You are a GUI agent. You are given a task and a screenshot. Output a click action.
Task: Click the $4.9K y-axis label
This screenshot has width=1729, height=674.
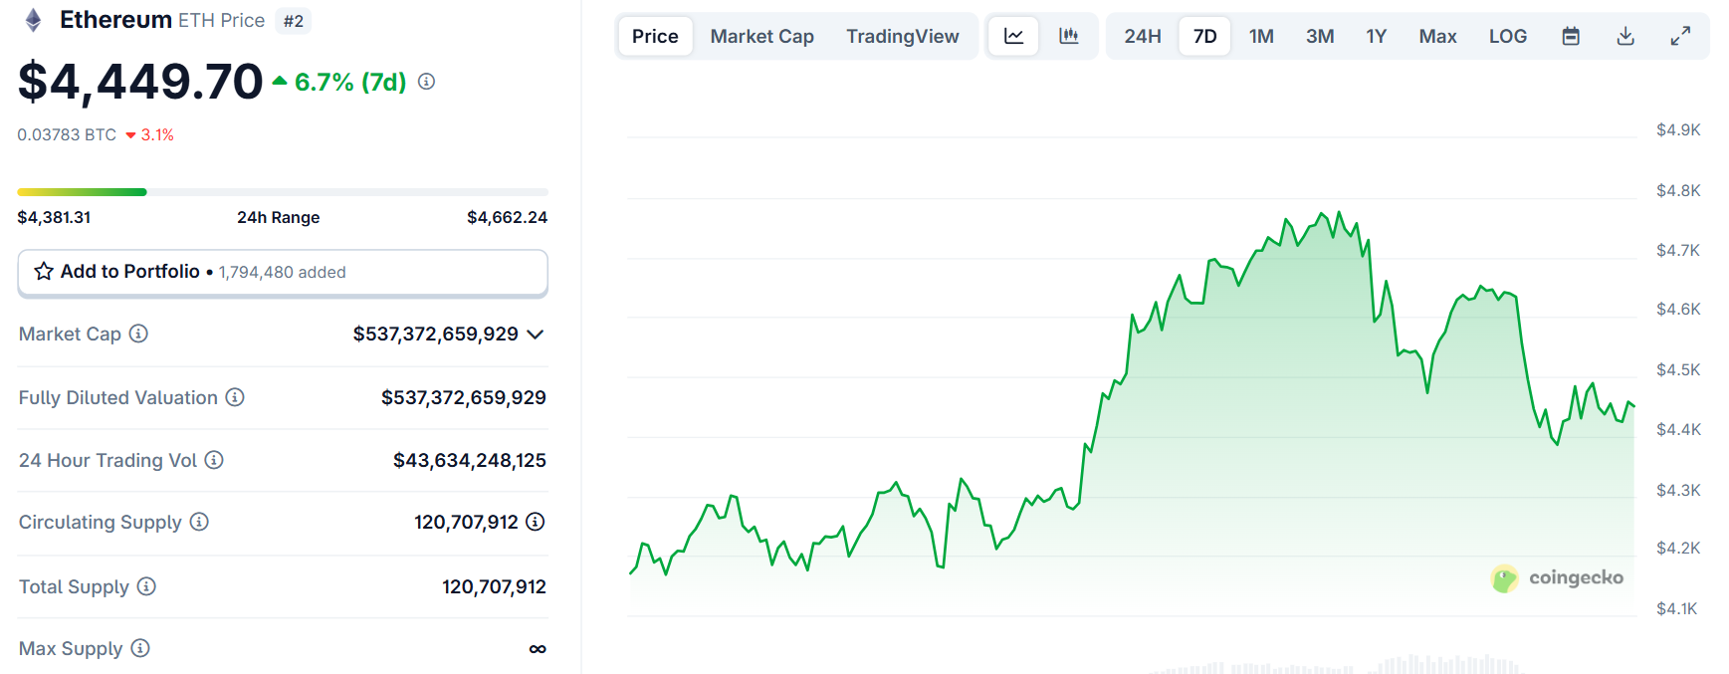[1678, 129]
